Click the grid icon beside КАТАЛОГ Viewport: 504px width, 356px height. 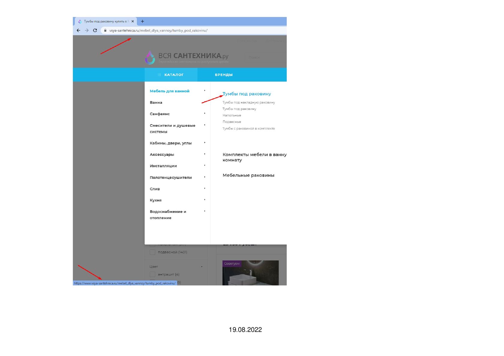159,75
